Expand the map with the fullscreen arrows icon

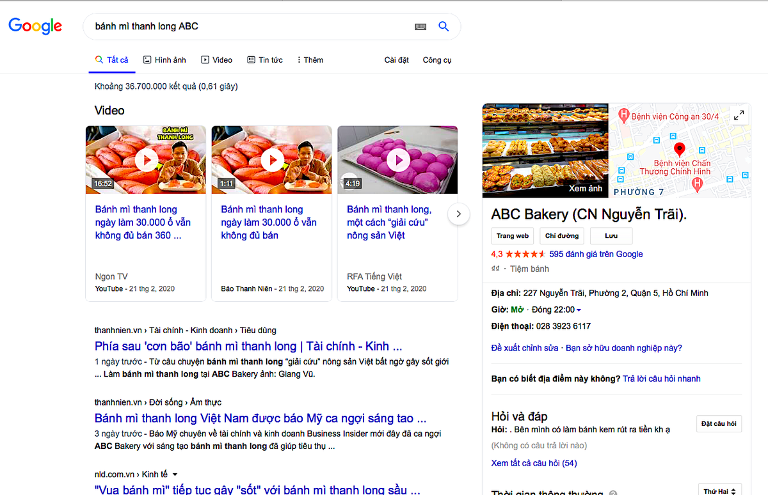tap(739, 116)
